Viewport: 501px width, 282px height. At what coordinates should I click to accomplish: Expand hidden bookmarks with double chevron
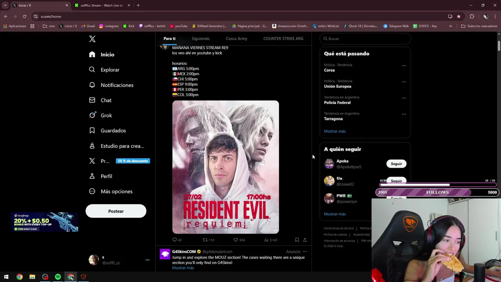coord(451,26)
